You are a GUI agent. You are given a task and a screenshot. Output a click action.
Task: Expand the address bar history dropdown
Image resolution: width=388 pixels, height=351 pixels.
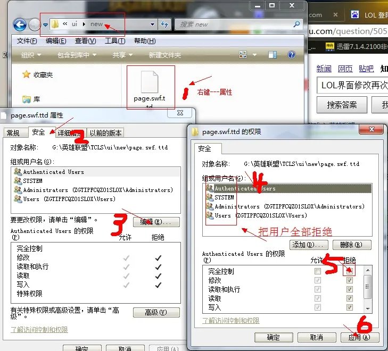tap(152, 24)
